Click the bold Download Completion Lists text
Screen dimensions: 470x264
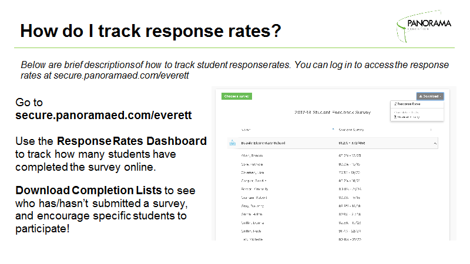[x=89, y=190]
